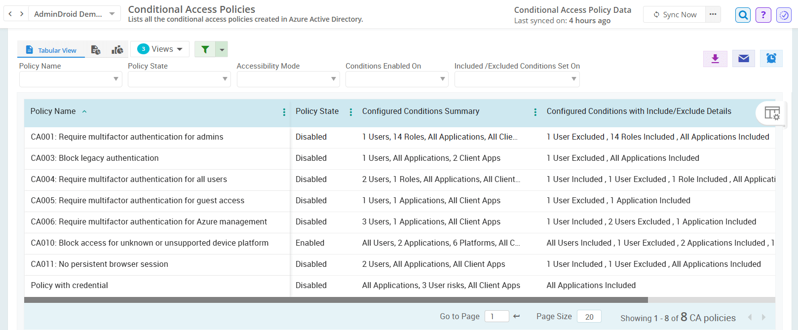Open the column customization table icon
This screenshot has width=798, height=330.
[772, 113]
